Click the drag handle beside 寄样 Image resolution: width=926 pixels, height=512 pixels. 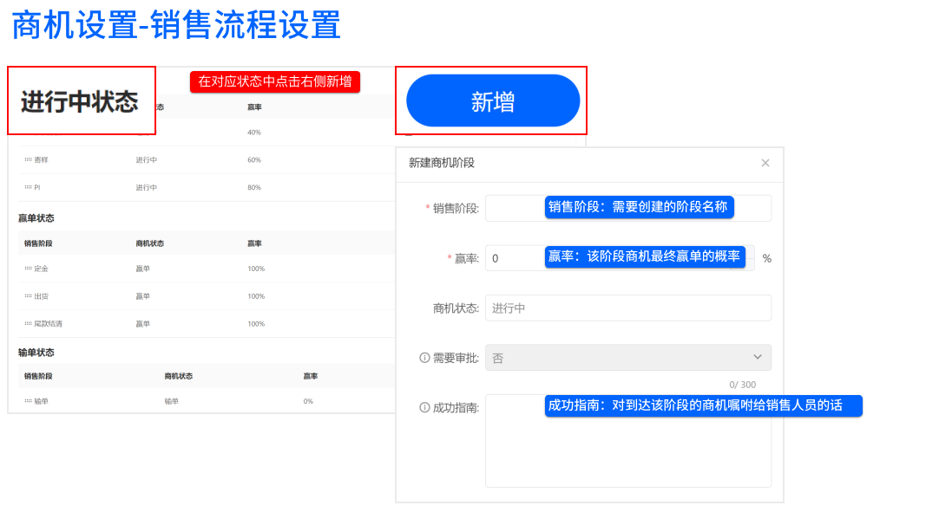click(x=28, y=160)
